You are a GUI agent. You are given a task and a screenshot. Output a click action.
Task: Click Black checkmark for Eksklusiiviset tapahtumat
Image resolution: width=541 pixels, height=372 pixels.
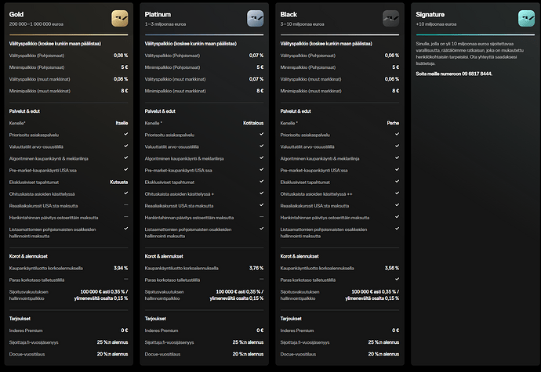point(397,182)
